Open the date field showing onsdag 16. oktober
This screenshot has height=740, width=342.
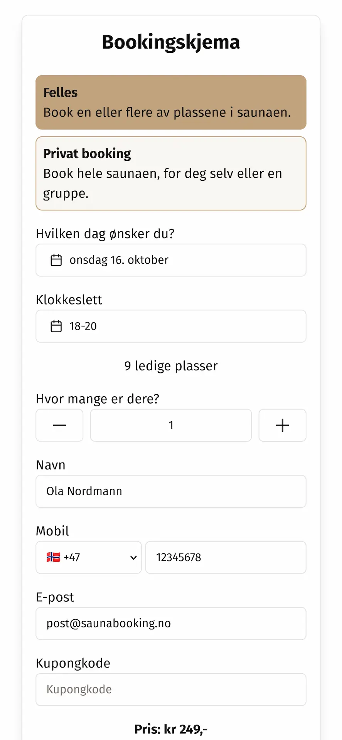(171, 260)
